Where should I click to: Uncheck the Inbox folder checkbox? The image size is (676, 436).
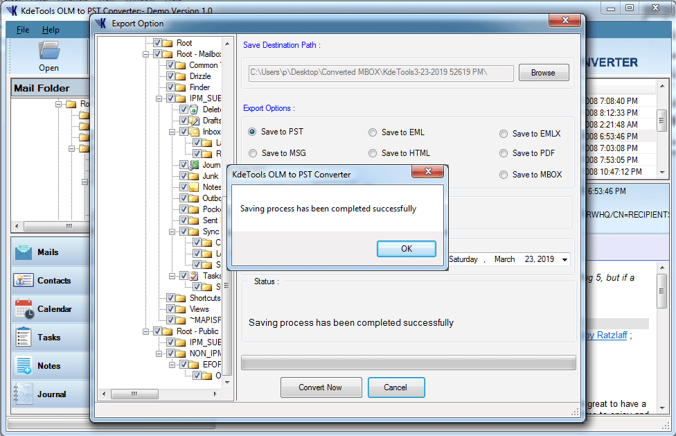pos(184,132)
